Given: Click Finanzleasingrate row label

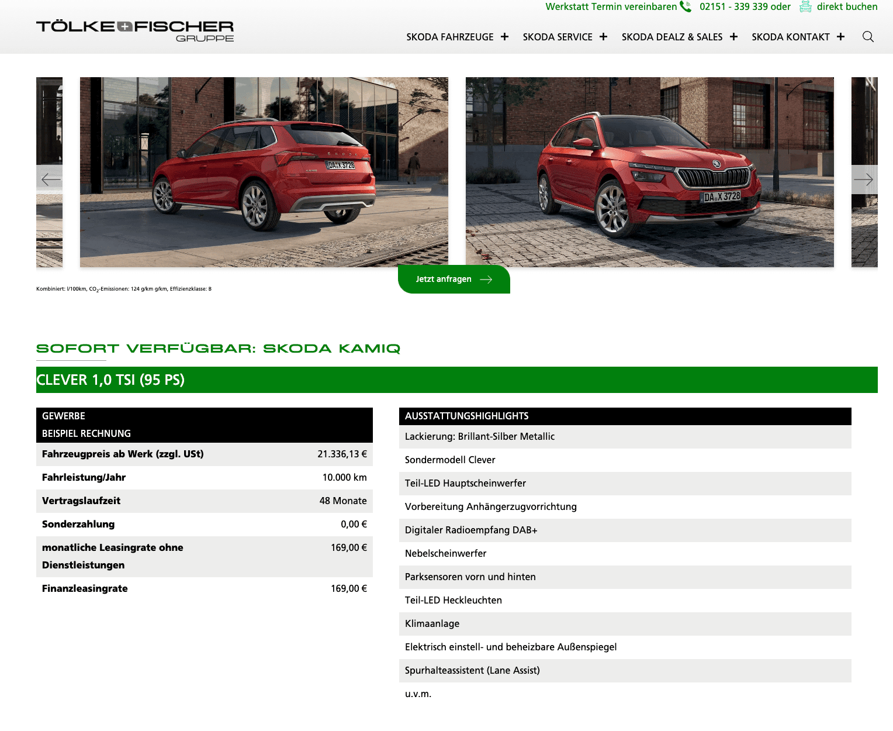Looking at the screenshot, I should pos(85,588).
